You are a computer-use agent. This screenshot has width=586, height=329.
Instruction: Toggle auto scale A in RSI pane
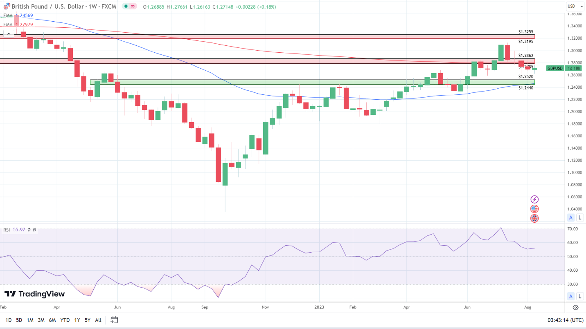click(x=571, y=296)
